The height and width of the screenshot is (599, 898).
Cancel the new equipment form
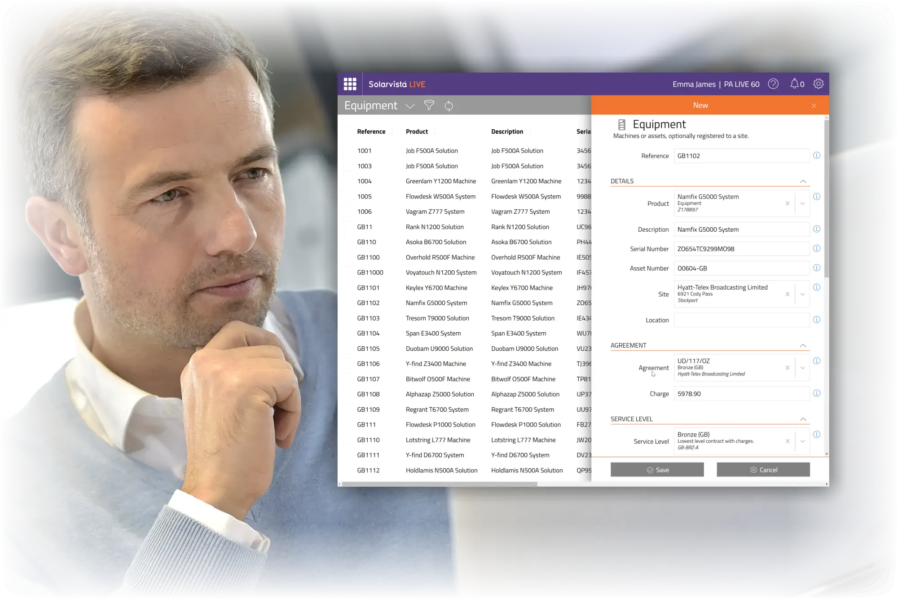click(x=763, y=470)
